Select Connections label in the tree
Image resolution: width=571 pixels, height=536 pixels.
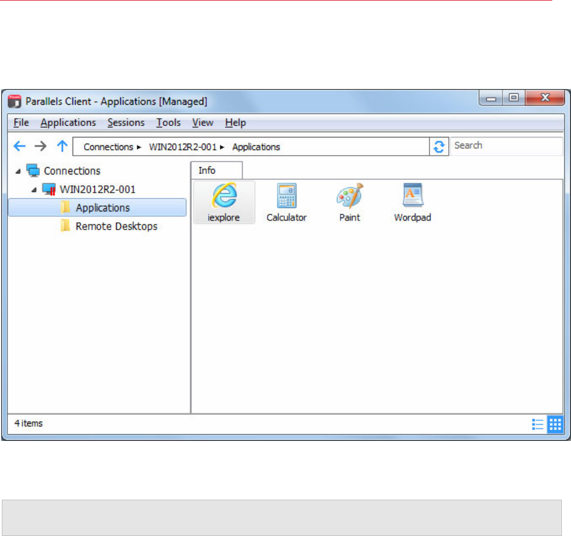pos(72,171)
